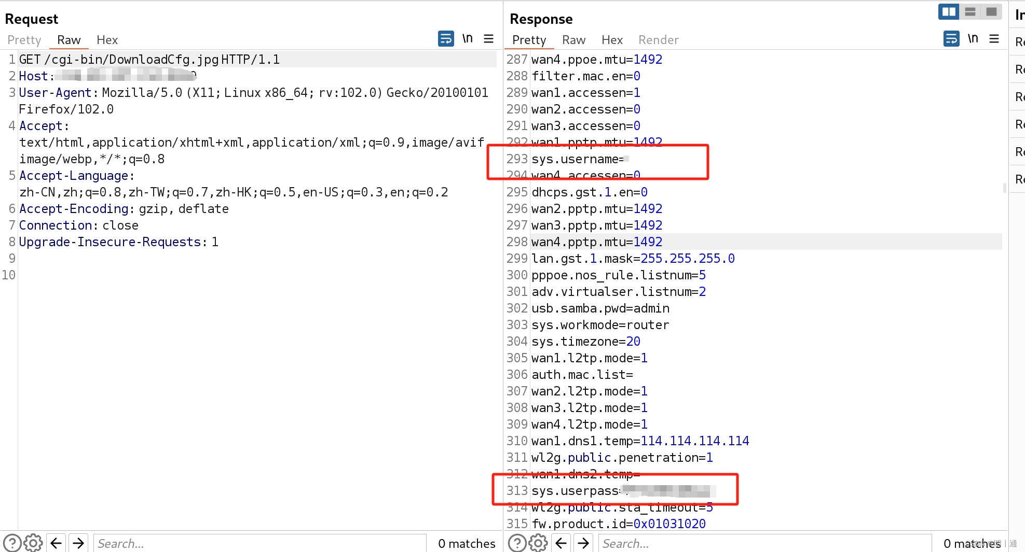1025x552 pixels.
Task: Switch Request view to Pretty tab
Action: 24,40
